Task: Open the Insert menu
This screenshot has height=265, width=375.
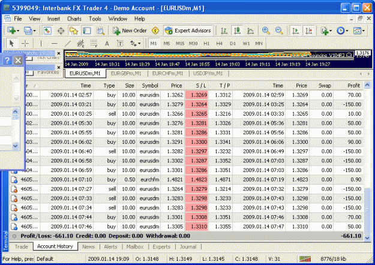Action: click(53, 19)
